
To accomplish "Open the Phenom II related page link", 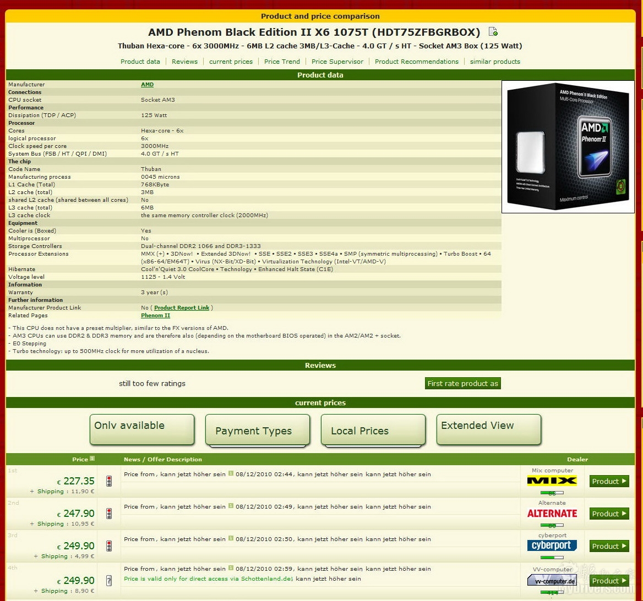I will (155, 316).
